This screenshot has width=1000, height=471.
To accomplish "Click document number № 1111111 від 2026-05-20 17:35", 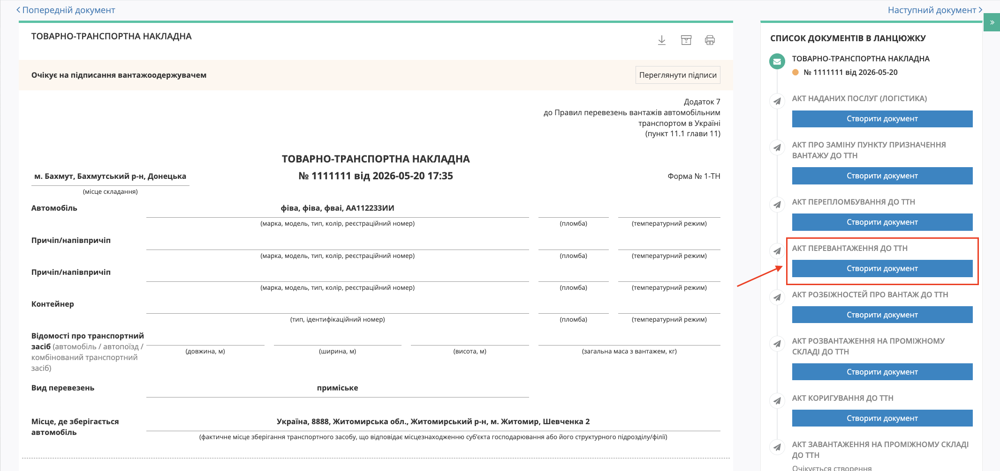I will click(376, 176).
